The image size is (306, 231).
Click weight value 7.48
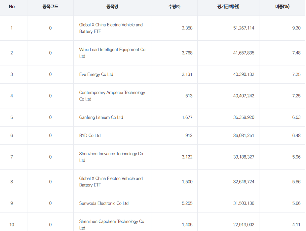296,53
